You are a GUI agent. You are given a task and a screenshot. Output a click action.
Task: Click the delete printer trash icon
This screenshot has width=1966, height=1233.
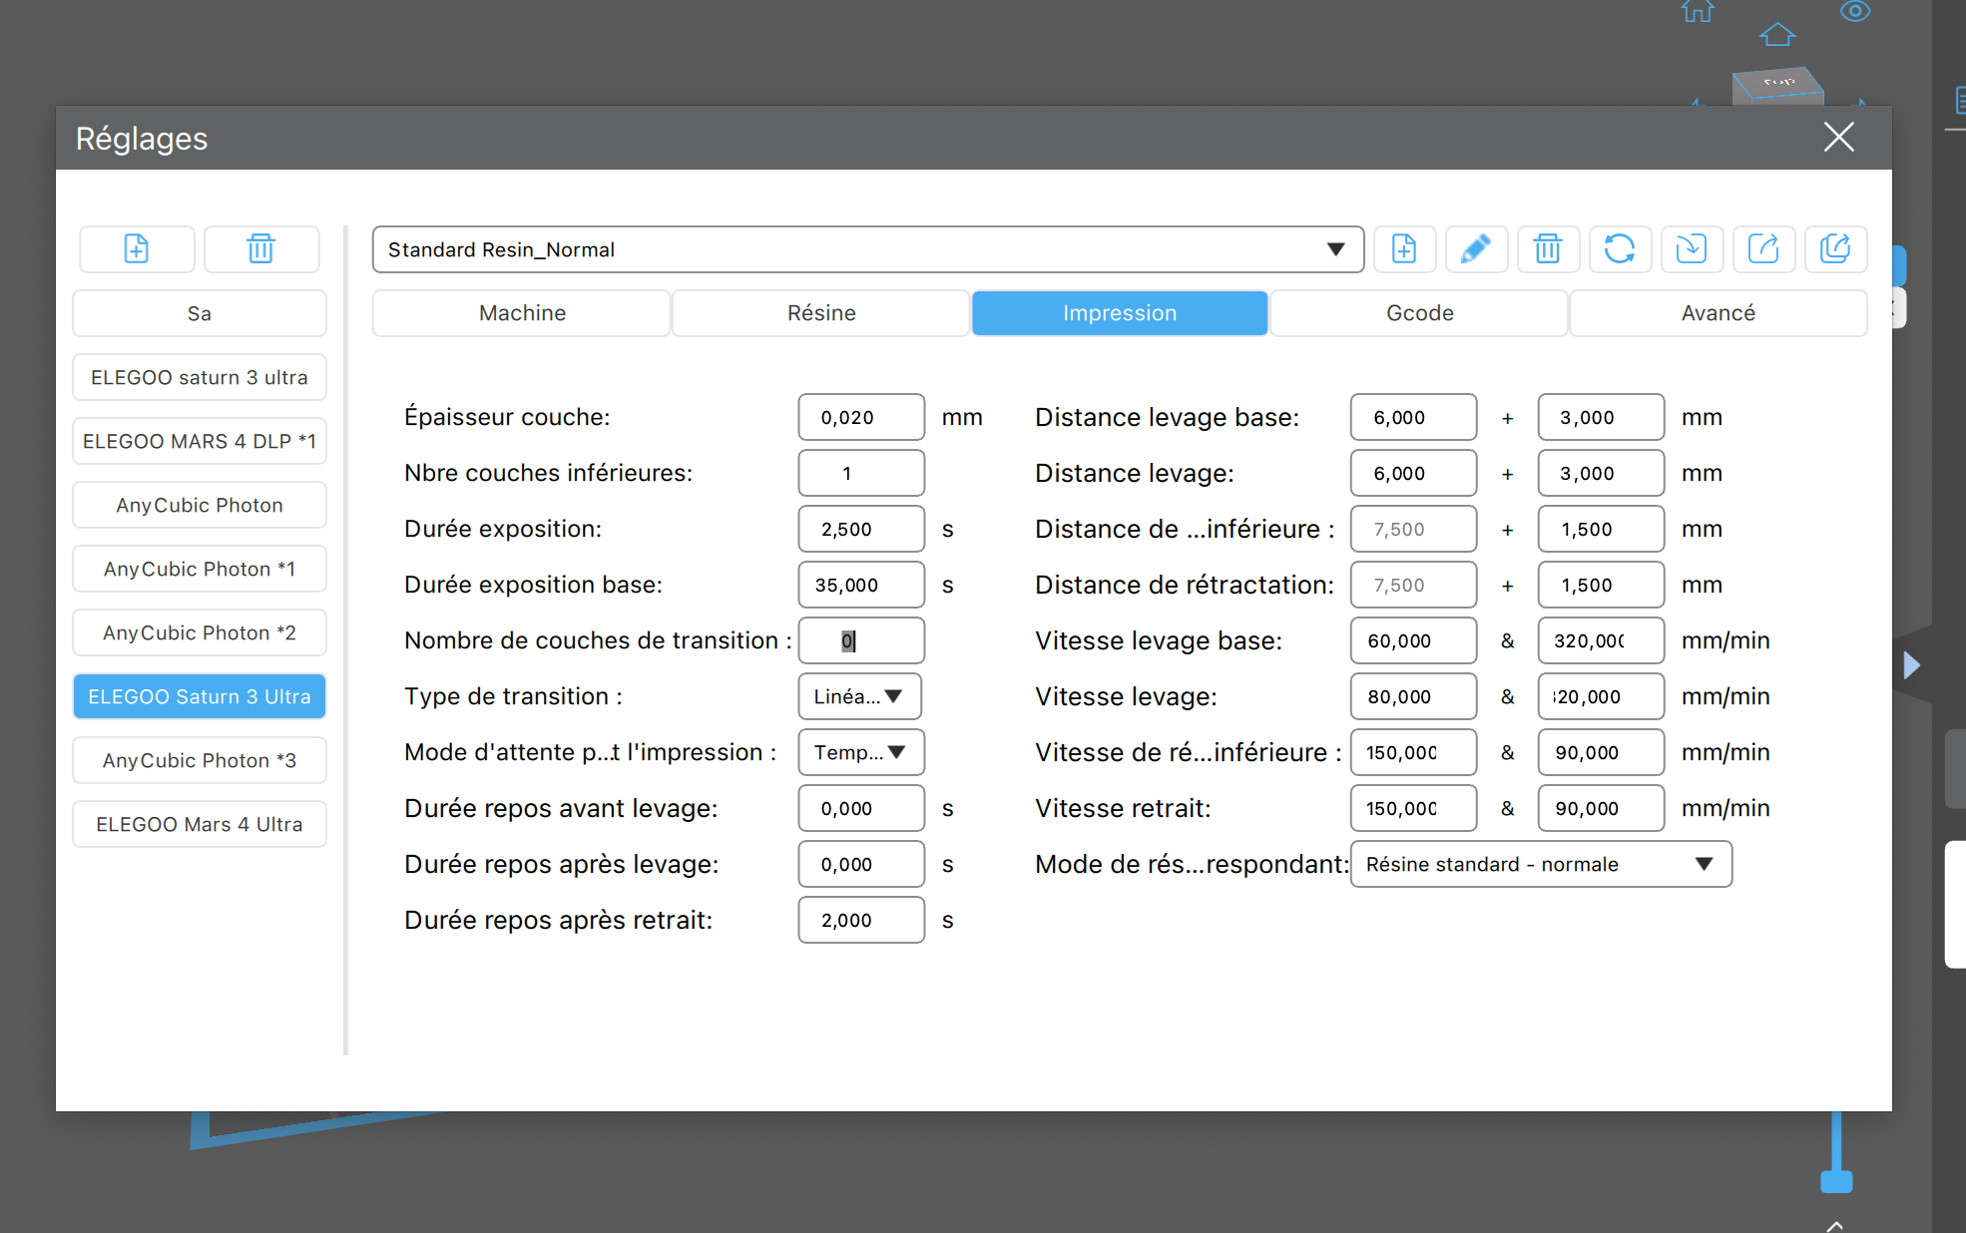pyautogui.click(x=260, y=248)
